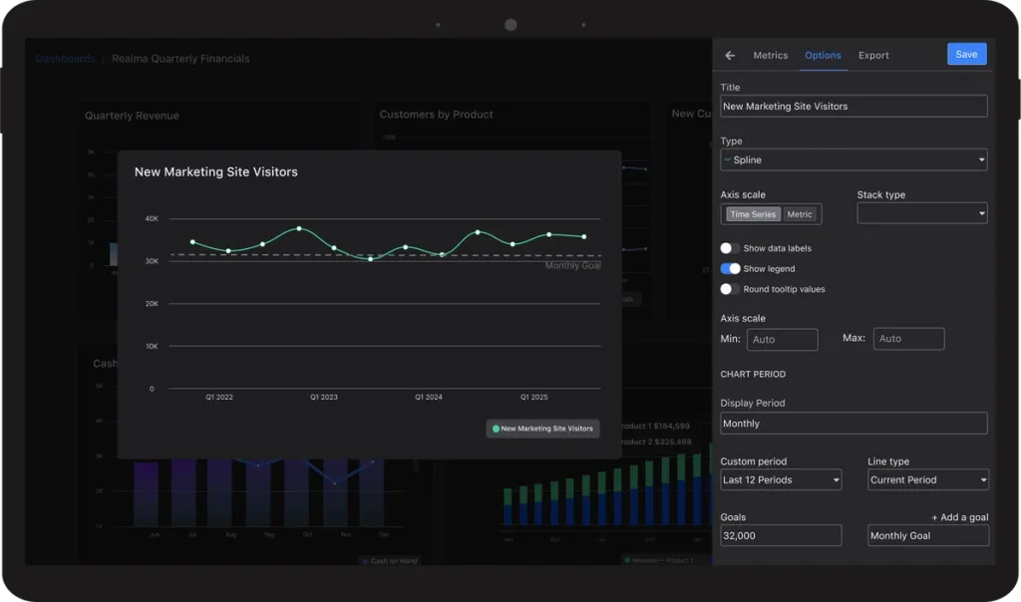Click the + Add a goal link

(960, 516)
